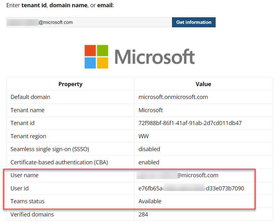Viewport: 276px width, 224px height.
Task: Select the disabled SSSO value
Action: click(x=149, y=149)
